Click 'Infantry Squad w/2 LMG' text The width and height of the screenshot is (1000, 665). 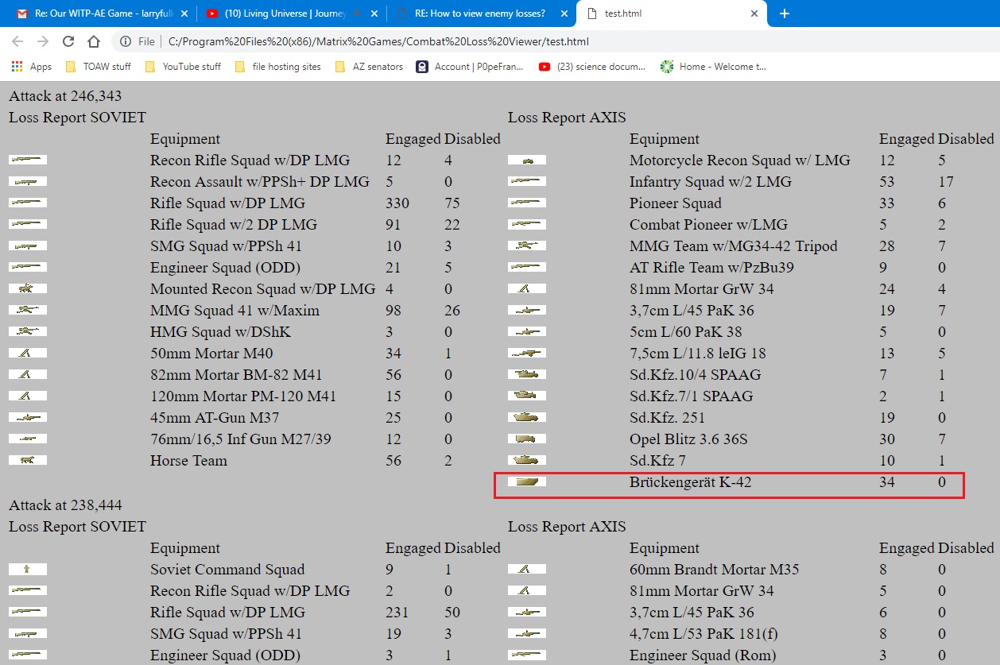click(x=711, y=181)
